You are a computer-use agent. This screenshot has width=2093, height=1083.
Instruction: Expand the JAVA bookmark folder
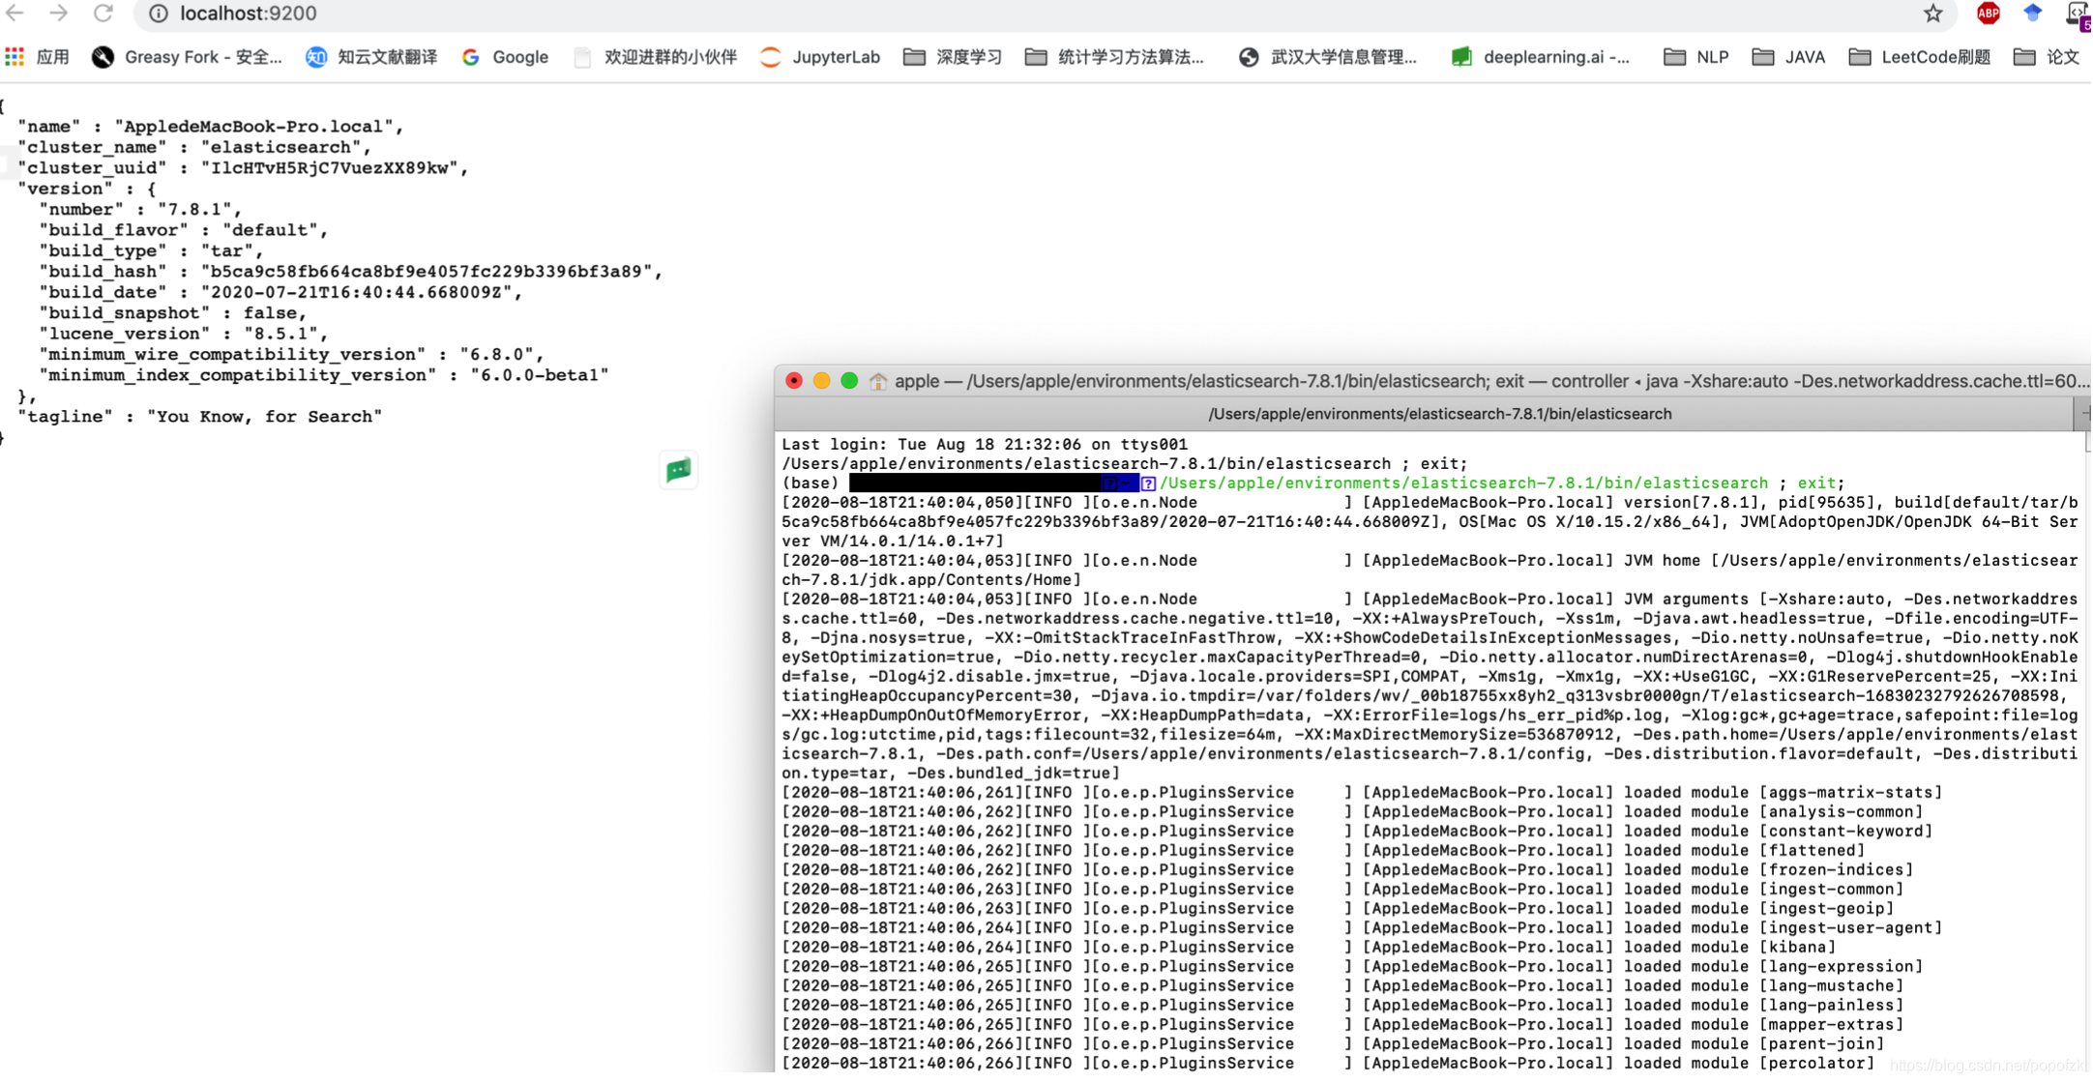coord(1788,57)
